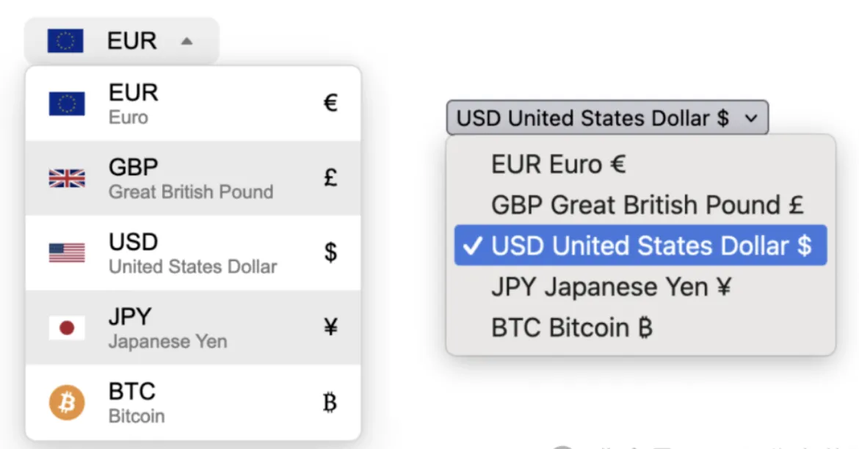Click the pound symbol in GBP row

pyautogui.click(x=330, y=178)
